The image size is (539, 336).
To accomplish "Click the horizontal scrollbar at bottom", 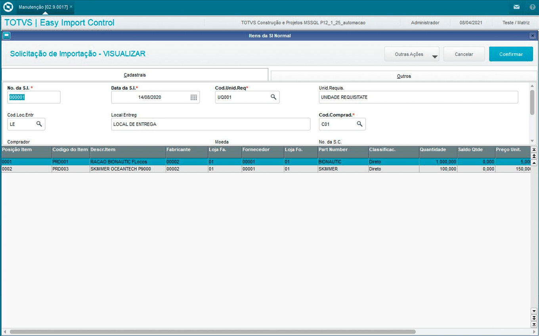I will coord(212,332).
